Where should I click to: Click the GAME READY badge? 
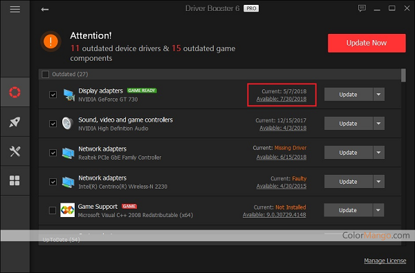click(142, 91)
